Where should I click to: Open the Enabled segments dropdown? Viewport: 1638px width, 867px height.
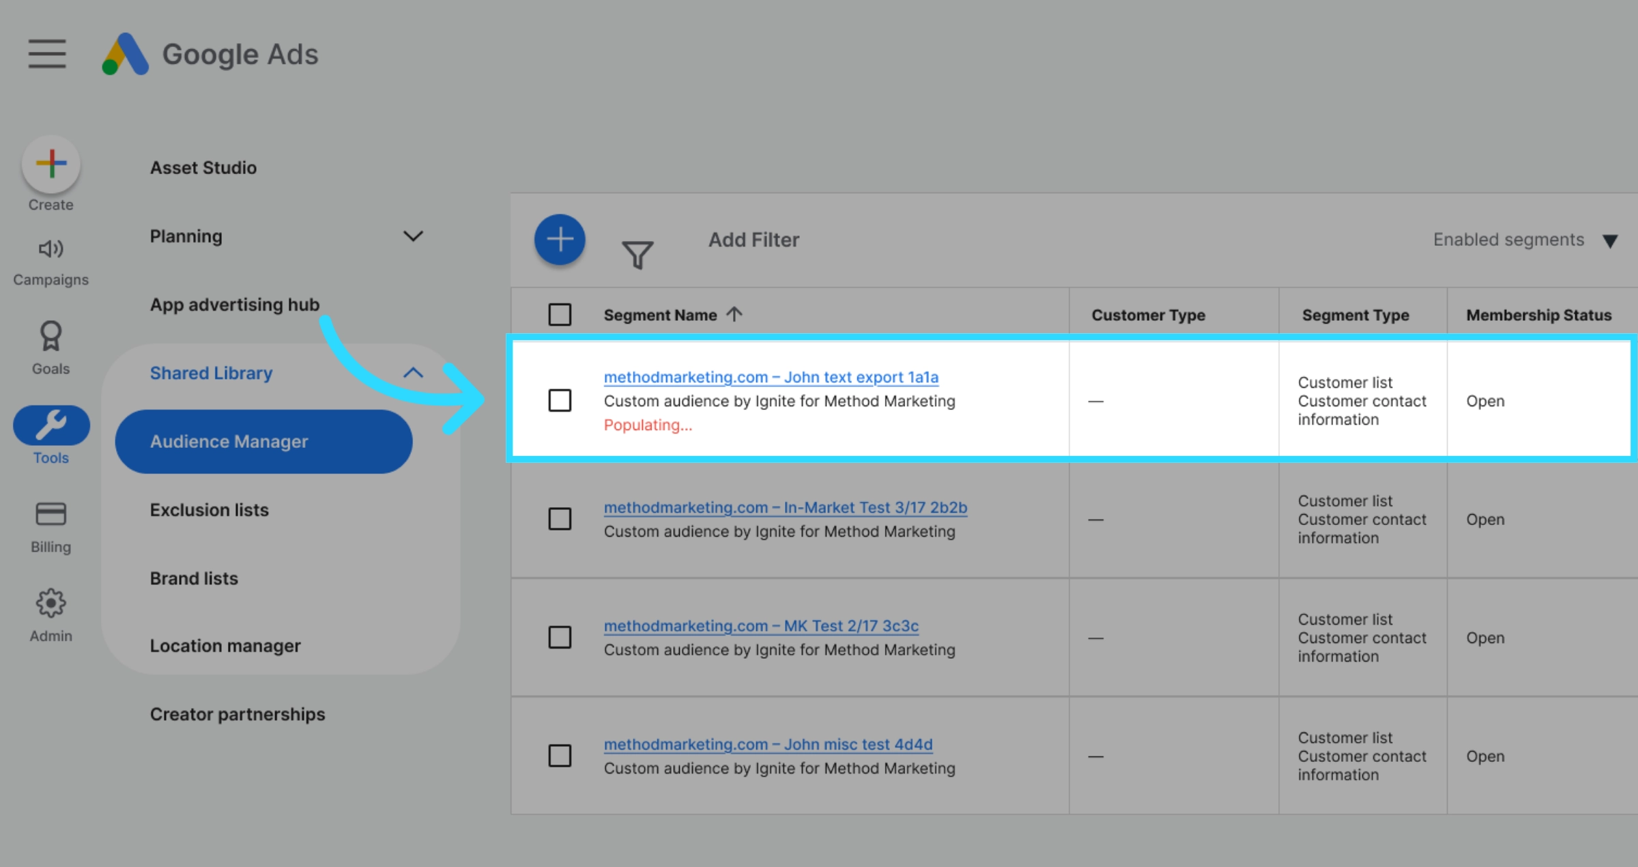tap(1525, 240)
